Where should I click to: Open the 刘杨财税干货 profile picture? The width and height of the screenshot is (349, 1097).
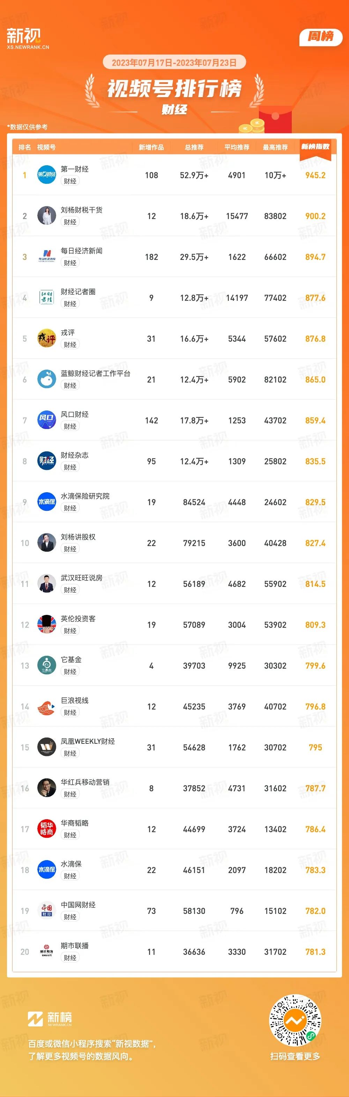47,216
